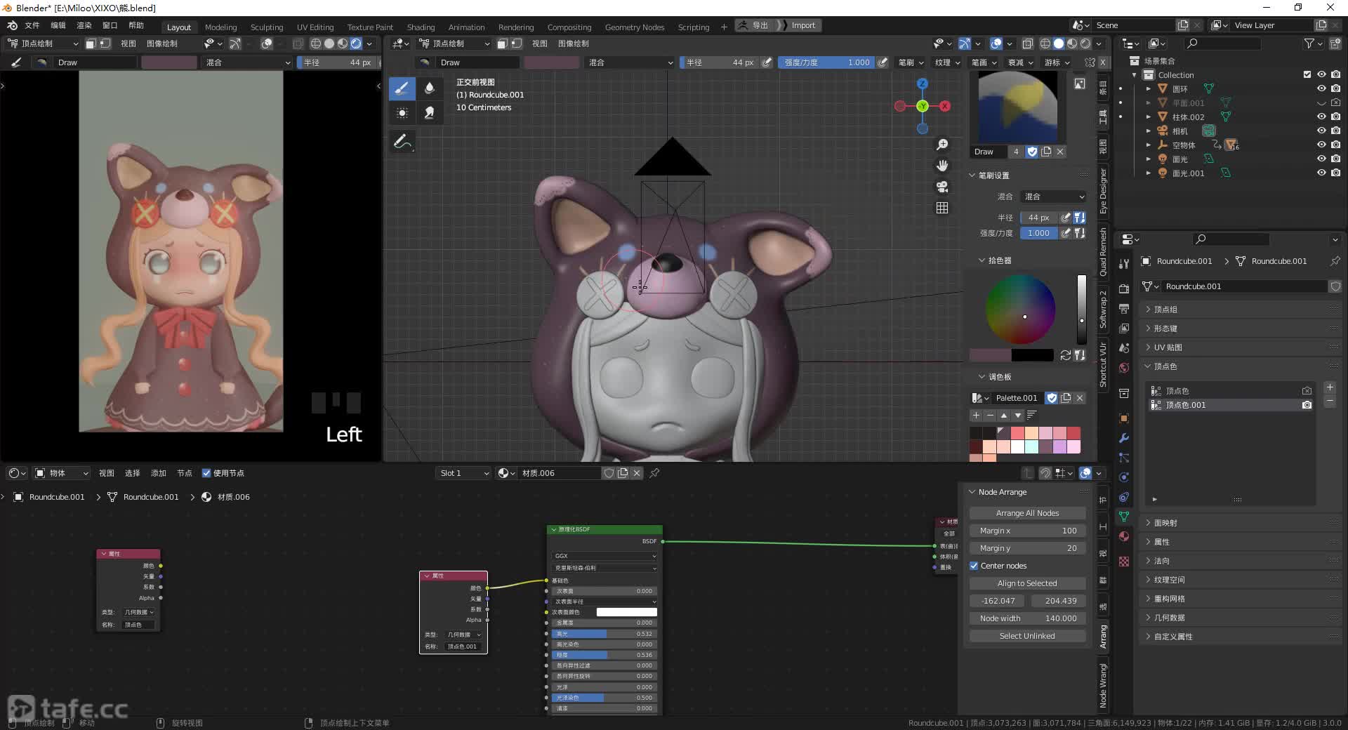Viewport: 1348px width, 730px height.
Task: Add a new vertex color layer with plus
Action: (x=1330, y=387)
